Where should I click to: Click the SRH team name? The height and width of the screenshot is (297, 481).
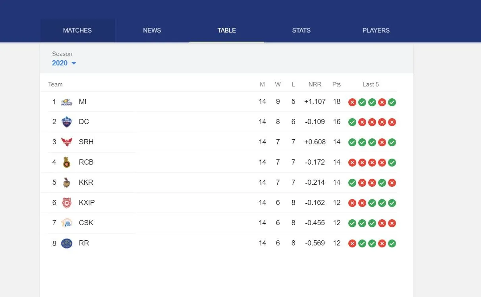[x=86, y=142]
